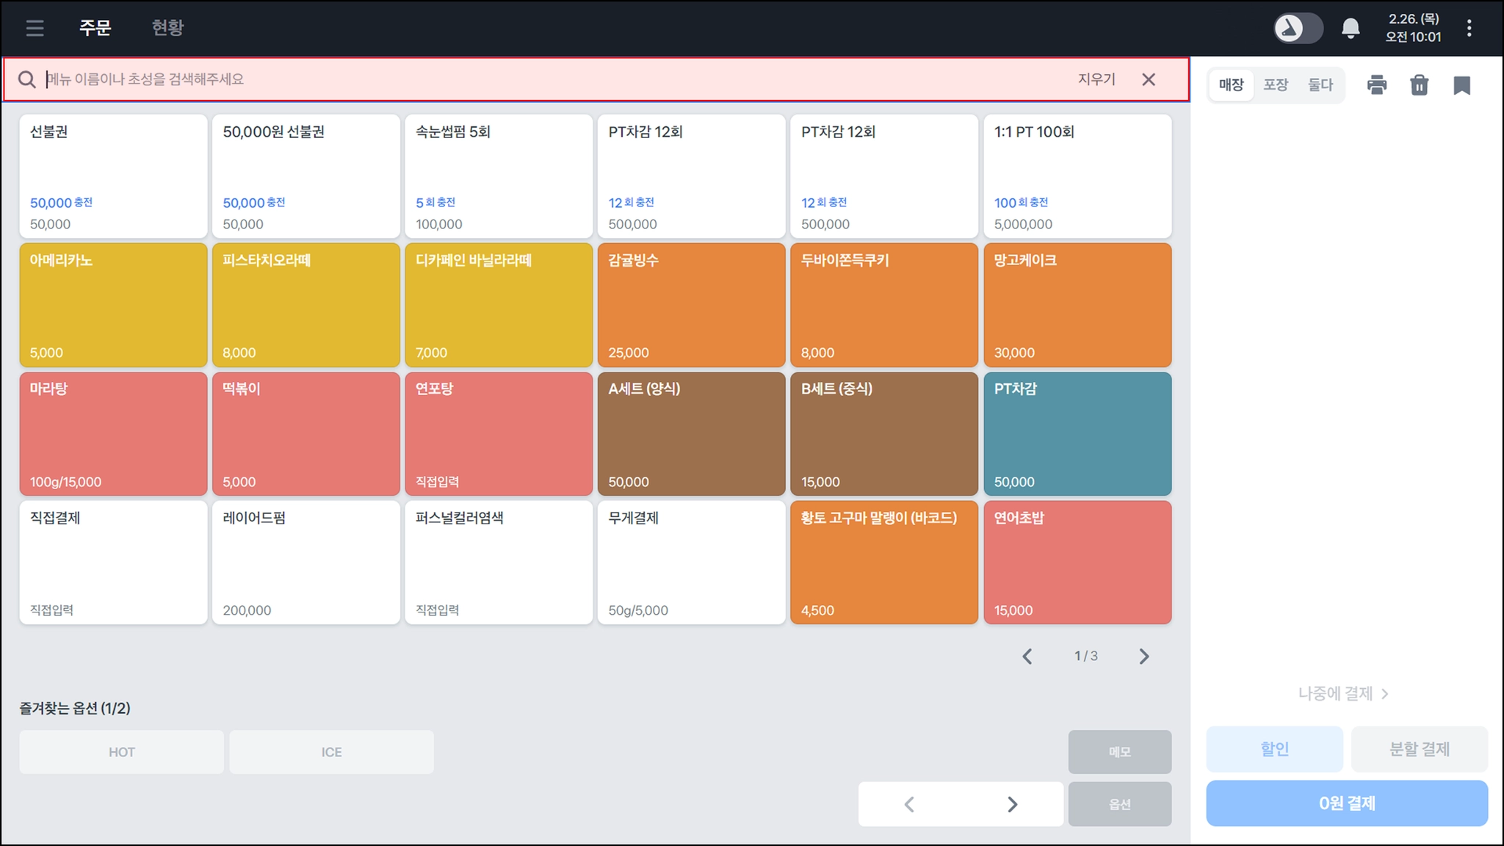Open the three-dot more options menu
This screenshot has height=846, width=1504.
(x=1469, y=29)
